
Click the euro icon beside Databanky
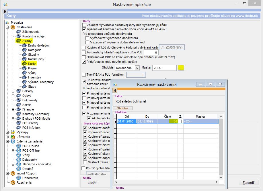coord(19,160)
